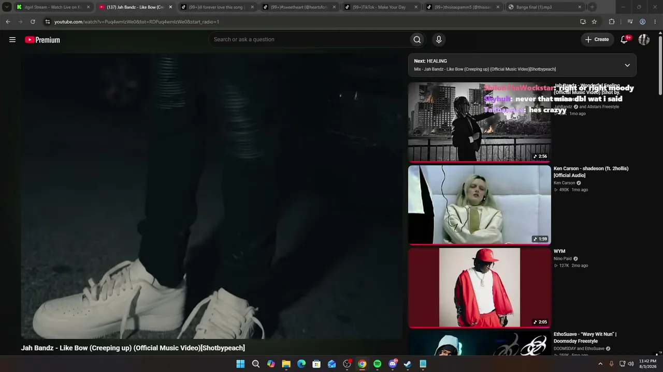Switch to the #sweetheart TikTok tab
This screenshot has width=663, height=372.
pos(299,7)
